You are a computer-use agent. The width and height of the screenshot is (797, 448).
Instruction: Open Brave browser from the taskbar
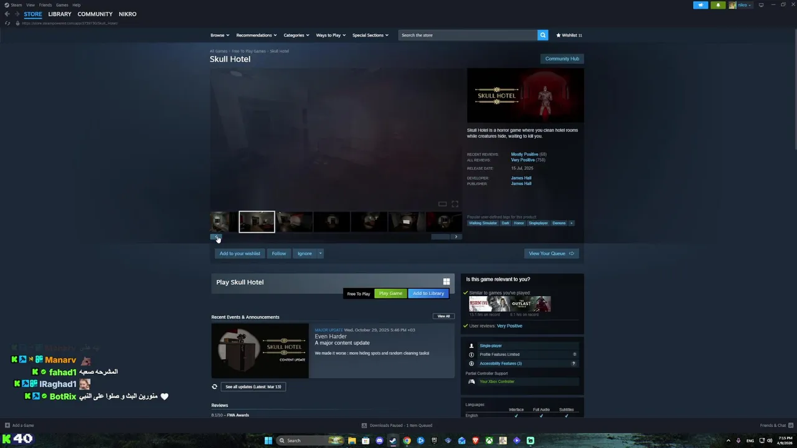pyautogui.click(x=475, y=441)
